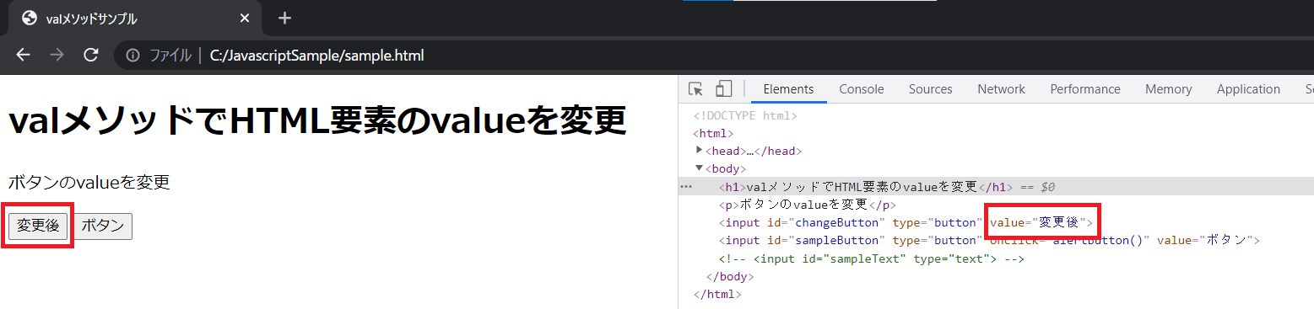This screenshot has width=1314, height=309.
Task: Select the sampleButton input element line
Action: 988,241
